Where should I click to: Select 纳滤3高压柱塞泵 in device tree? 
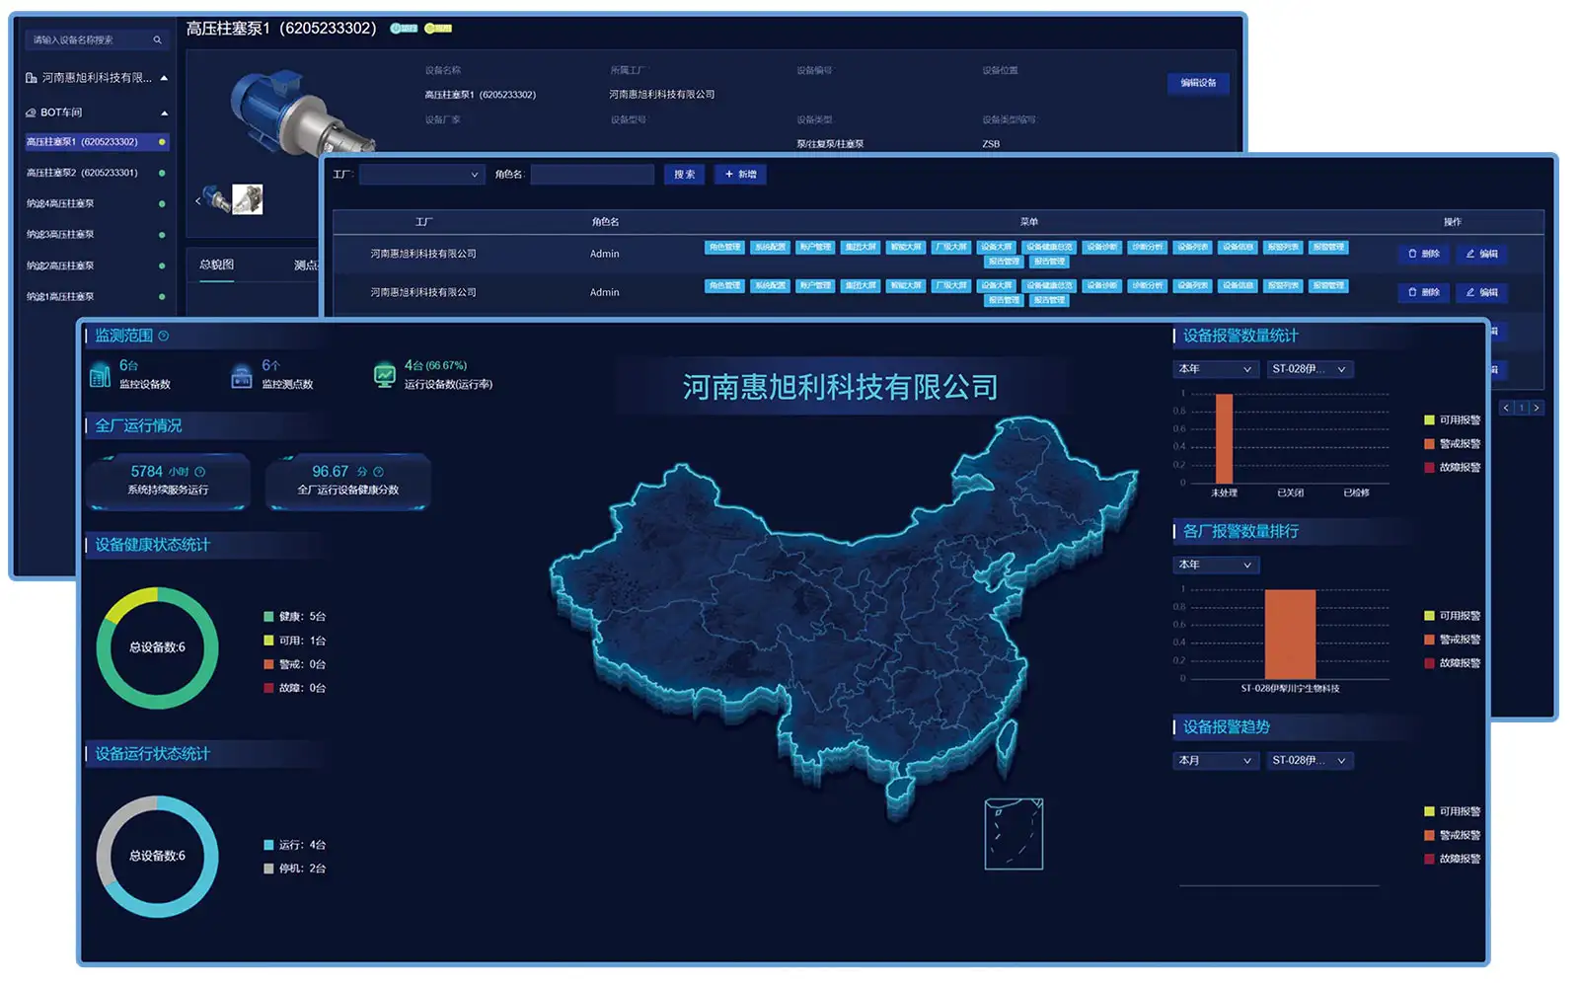click(95, 235)
